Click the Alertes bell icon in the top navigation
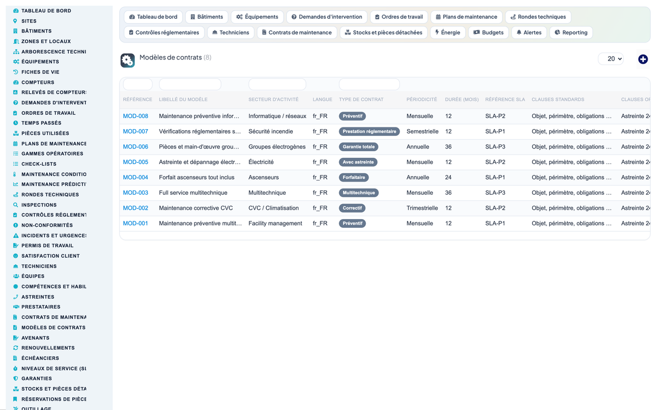663x410 pixels. [x=519, y=33]
